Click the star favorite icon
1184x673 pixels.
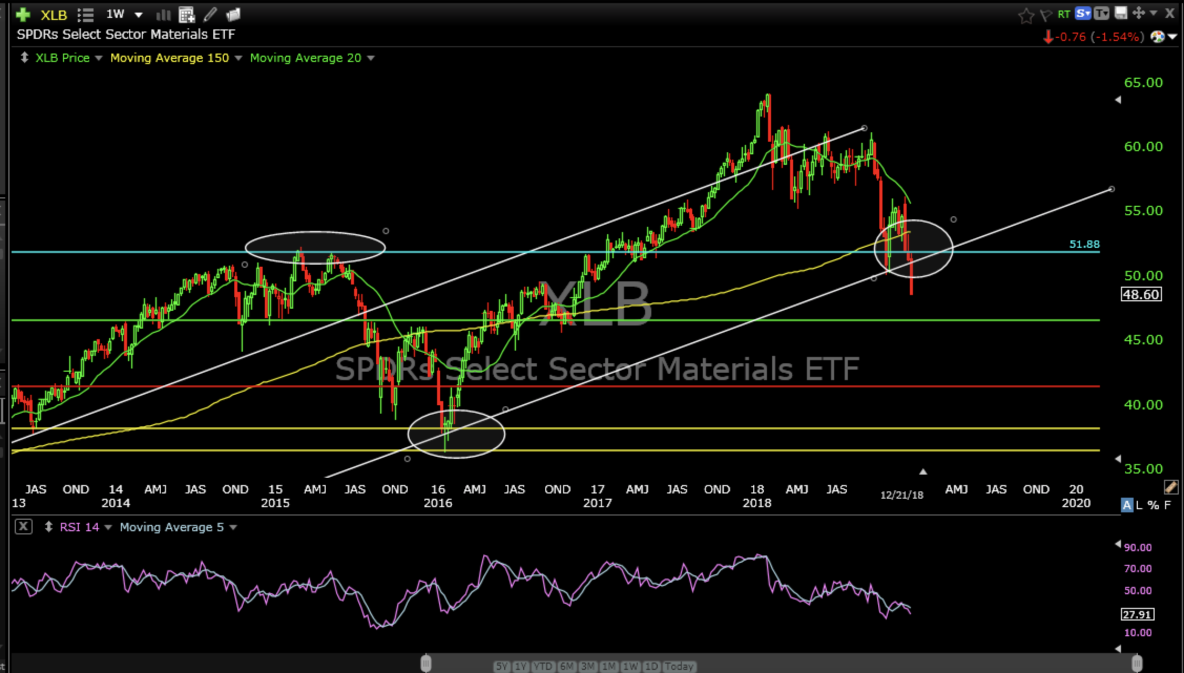coord(1025,15)
